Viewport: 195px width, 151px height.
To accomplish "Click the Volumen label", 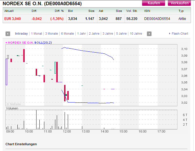I will (x=12, y=108).
